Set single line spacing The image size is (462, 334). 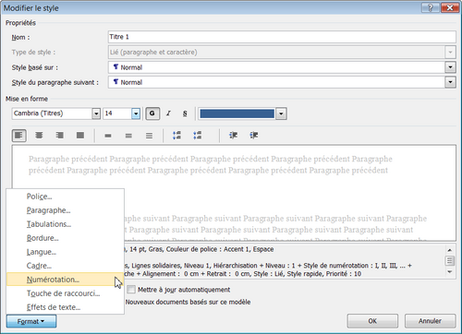108,136
